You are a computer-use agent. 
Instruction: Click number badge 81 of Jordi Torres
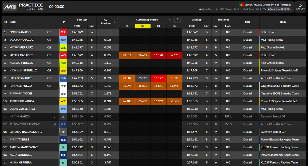[63, 140]
